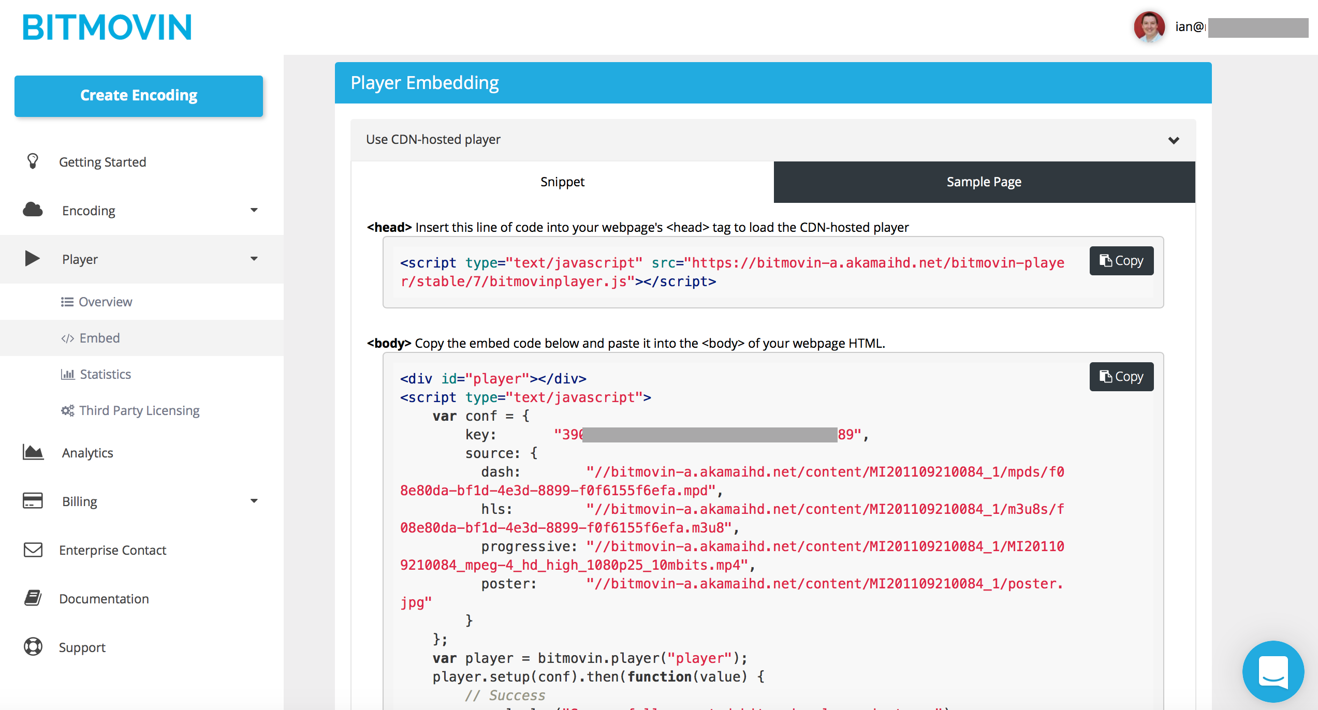Click the Documentation book icon
This screenshot has height=710, width=1318.
pyautogui.click(x=33, y=598)
